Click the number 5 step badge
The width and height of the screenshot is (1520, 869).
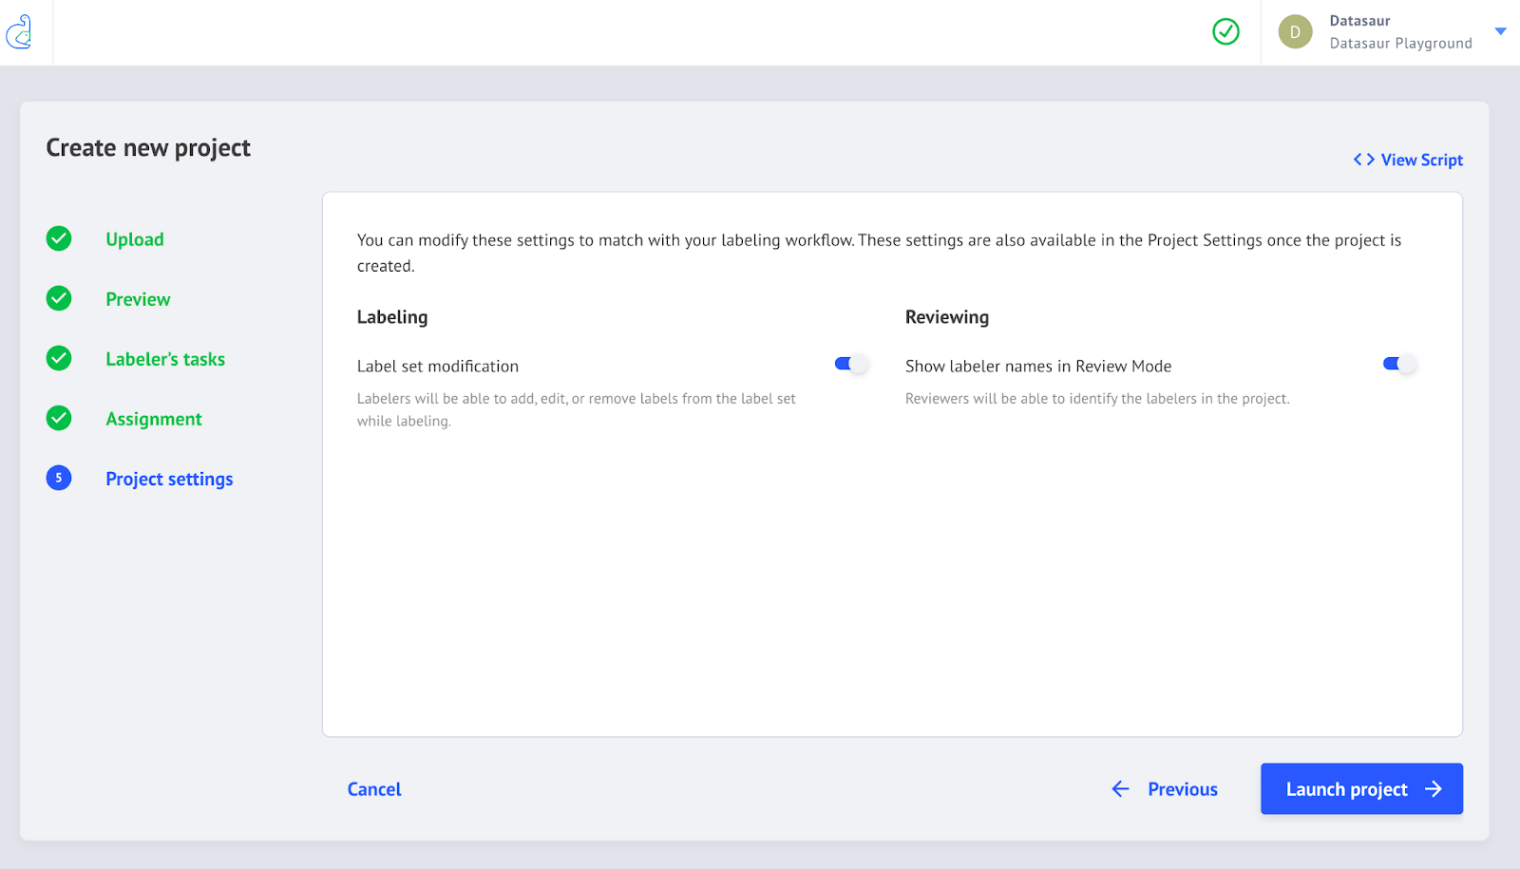[x=58, y=478]
